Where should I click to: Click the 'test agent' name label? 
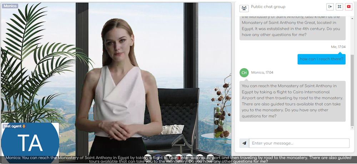coord(13,126)
